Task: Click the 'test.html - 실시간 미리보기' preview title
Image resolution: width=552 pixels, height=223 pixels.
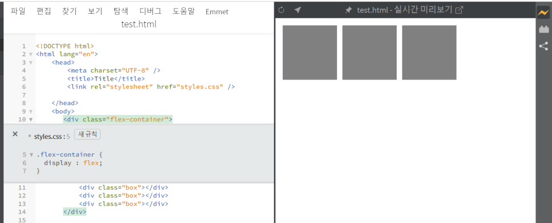Action: (404, 10)
